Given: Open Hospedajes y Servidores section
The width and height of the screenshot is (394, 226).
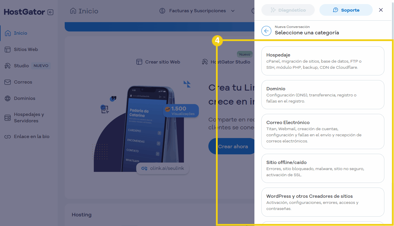Looking at the screenshot, I should click(29, 118).
